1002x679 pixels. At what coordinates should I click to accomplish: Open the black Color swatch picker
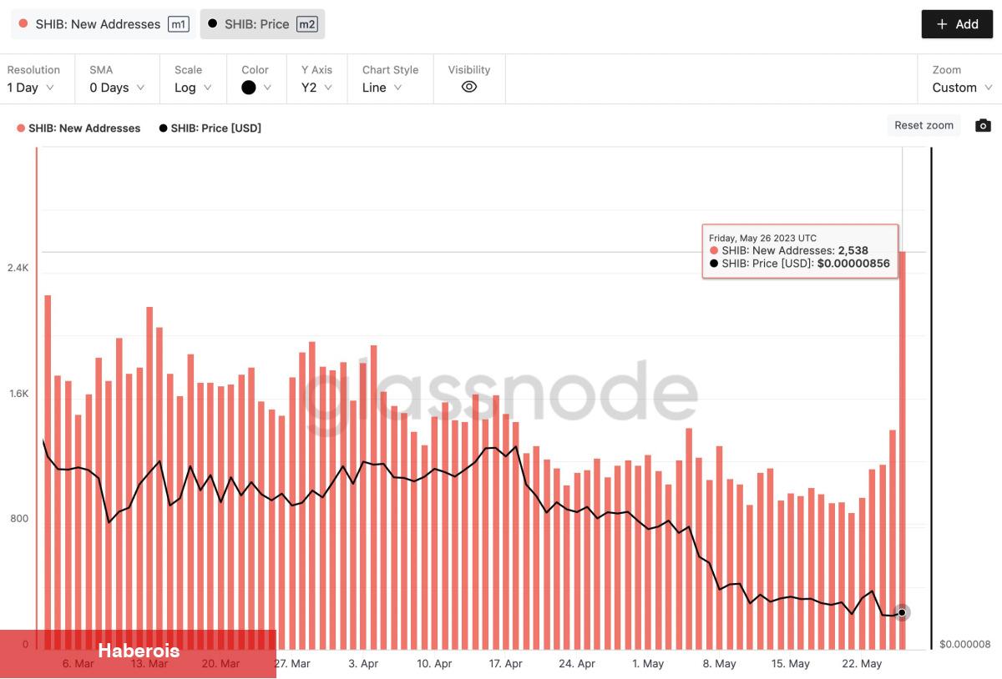256,88
